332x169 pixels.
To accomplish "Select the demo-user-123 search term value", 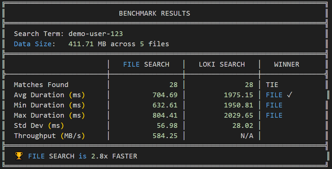I will pyautogui.click(x=96, y=34).
